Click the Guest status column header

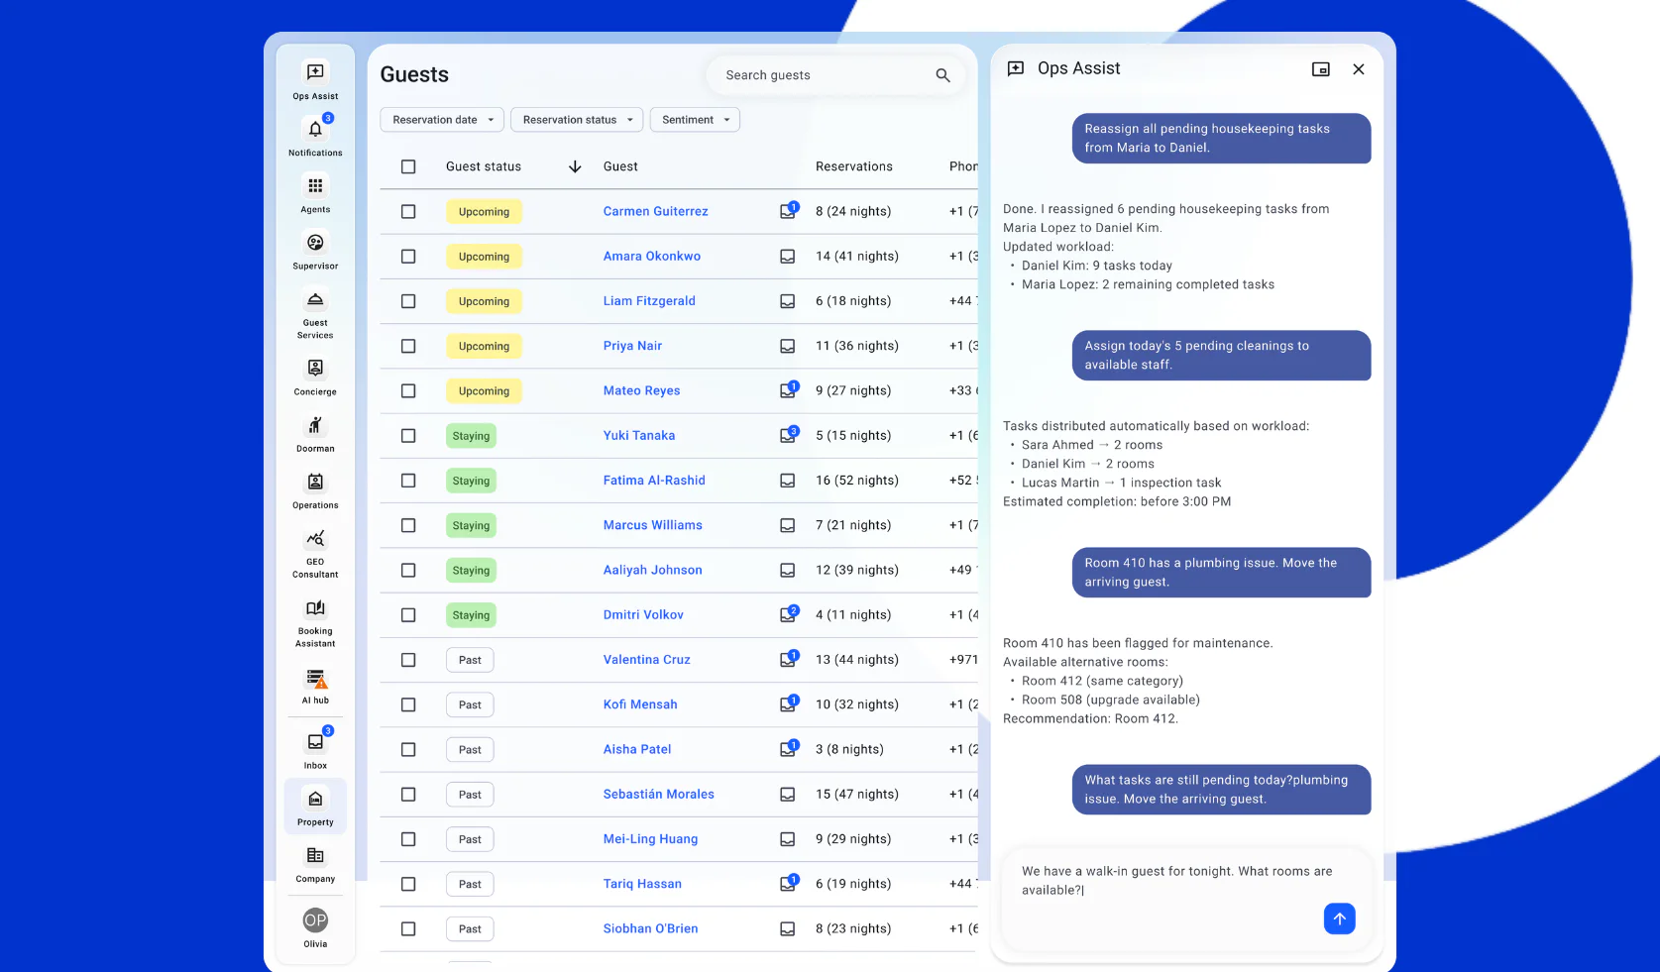coord(483,166)
